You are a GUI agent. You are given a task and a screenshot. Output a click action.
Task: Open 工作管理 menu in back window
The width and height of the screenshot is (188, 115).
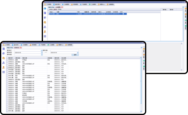48,4
